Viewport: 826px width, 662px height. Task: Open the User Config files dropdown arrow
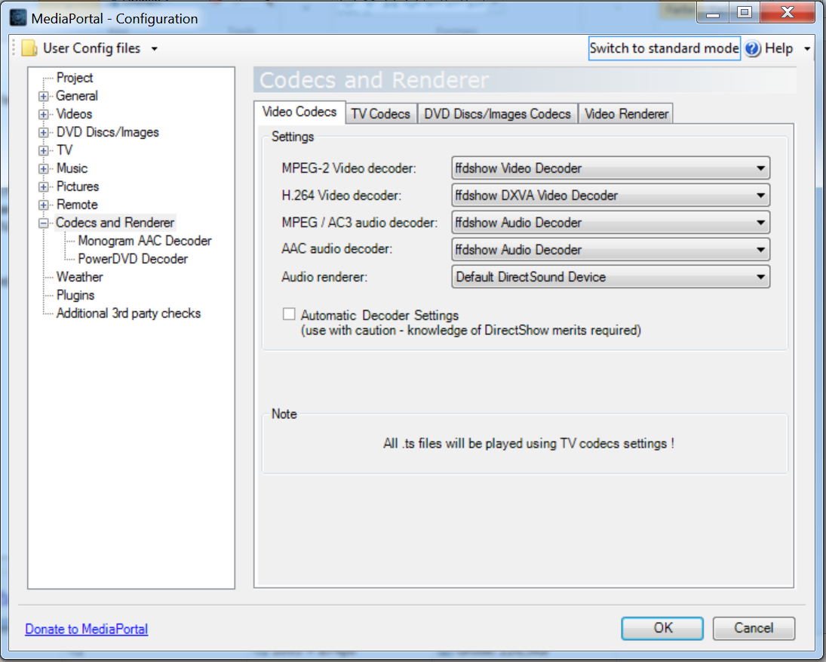[155, 49]
